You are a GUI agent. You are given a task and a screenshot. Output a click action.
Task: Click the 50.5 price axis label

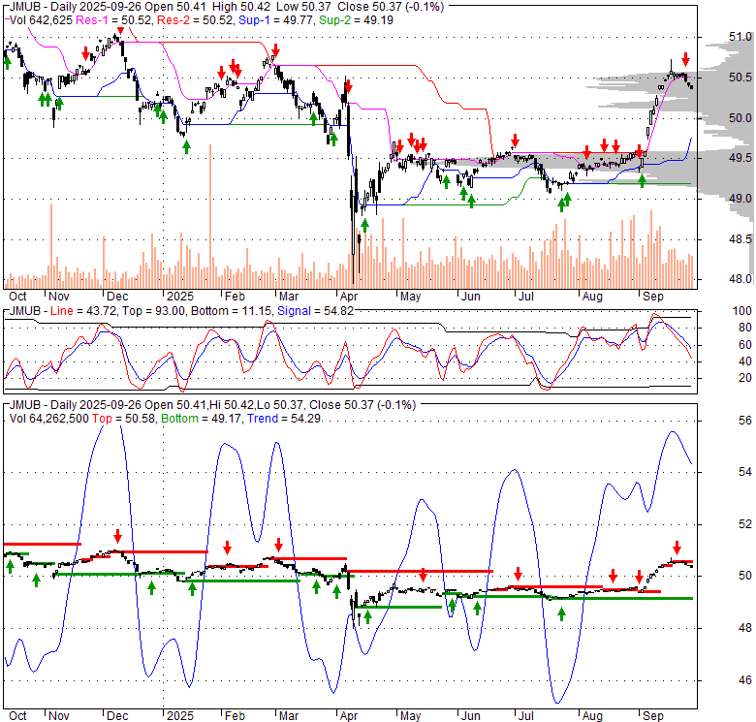740,78
